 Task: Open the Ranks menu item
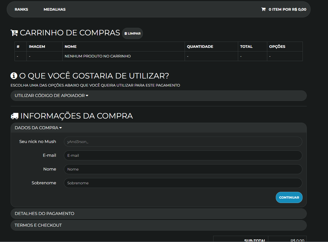(x=21, y=9)
